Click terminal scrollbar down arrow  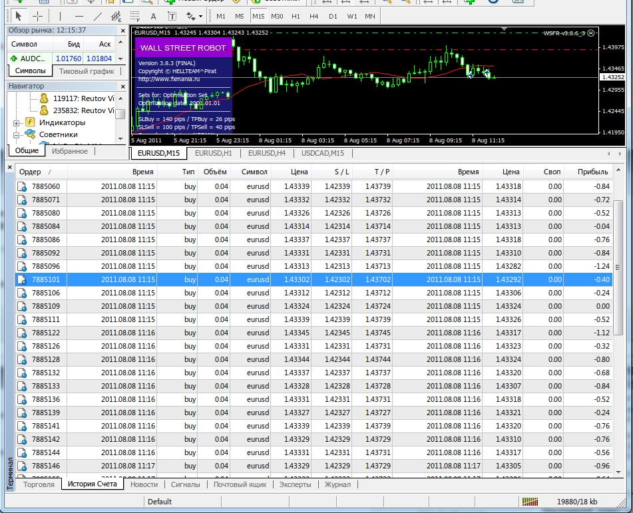[618, 472]
